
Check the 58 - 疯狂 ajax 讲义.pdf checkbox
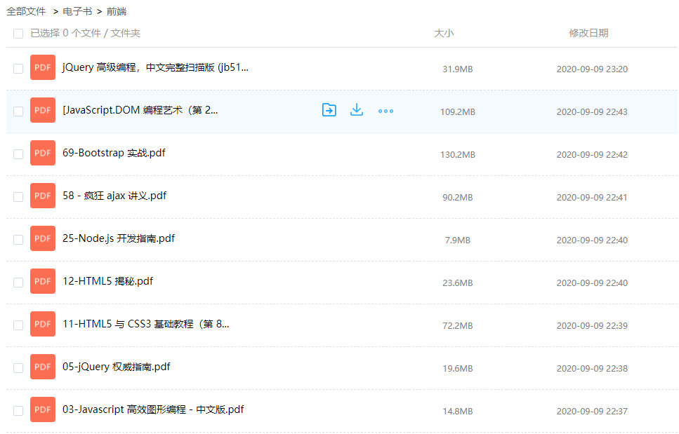[x=18, y=197]
